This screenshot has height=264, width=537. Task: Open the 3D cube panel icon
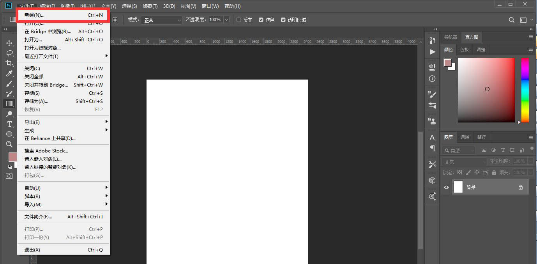click(x=432, y=180)
